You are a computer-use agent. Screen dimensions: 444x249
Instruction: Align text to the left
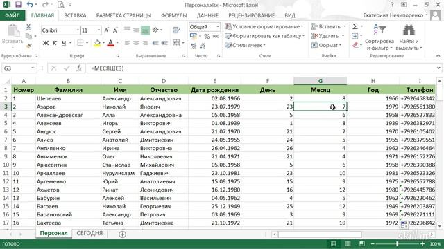click(127, 43)
